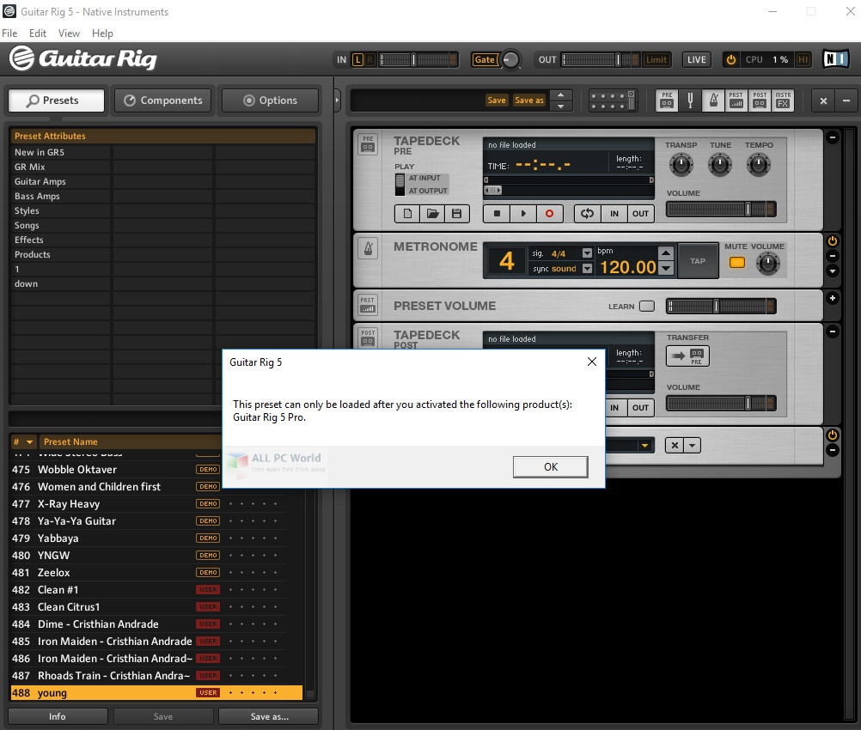Toggle Preset Volume LEARN switch
Viewport: 861px width, 730px height.
[647, 306]
